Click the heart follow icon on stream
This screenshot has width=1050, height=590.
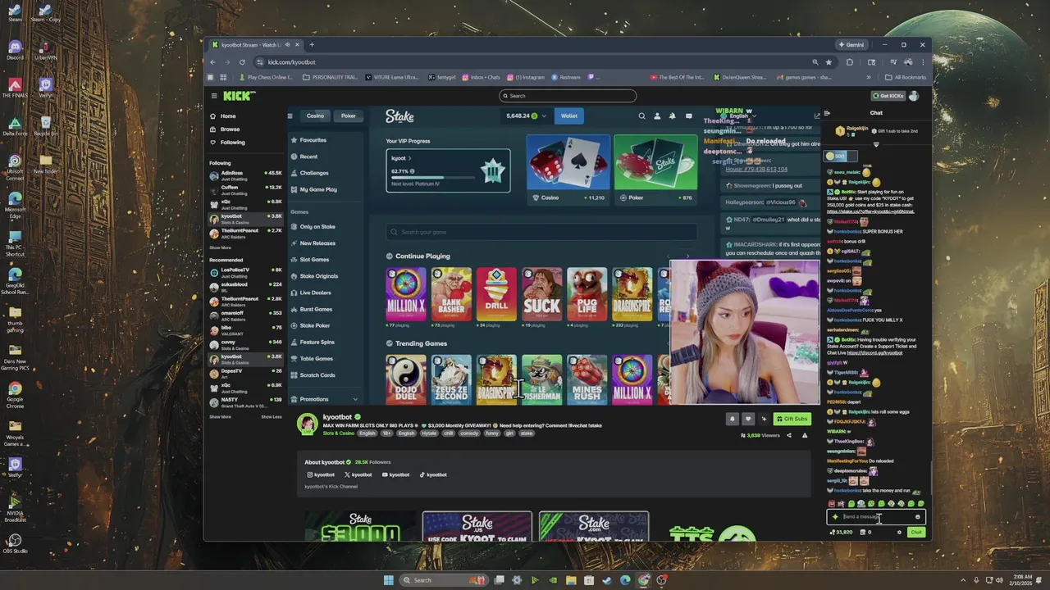pyautogui.click(x=747, y=419)
